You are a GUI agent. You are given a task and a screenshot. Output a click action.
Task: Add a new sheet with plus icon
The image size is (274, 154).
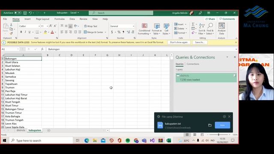point(48,130)
